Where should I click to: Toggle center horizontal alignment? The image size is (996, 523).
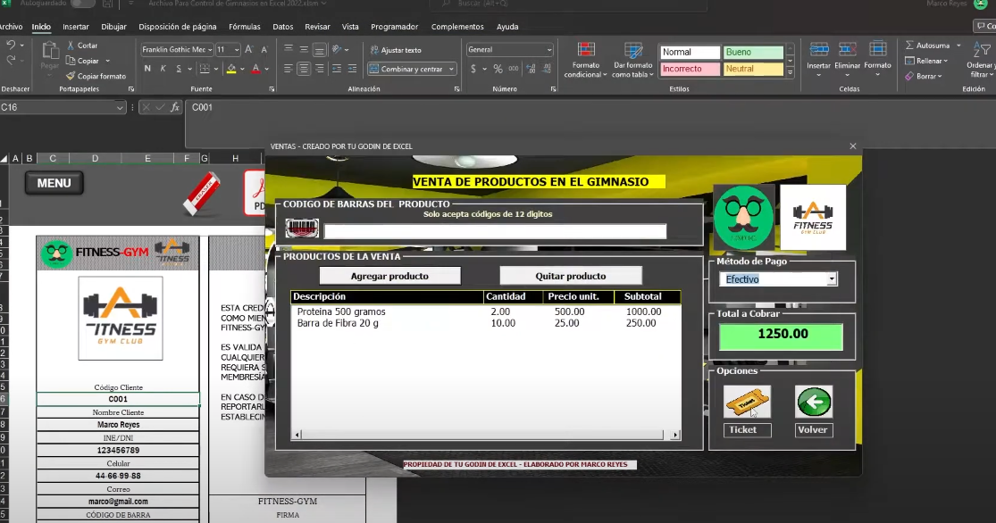[x=304, y=69]
